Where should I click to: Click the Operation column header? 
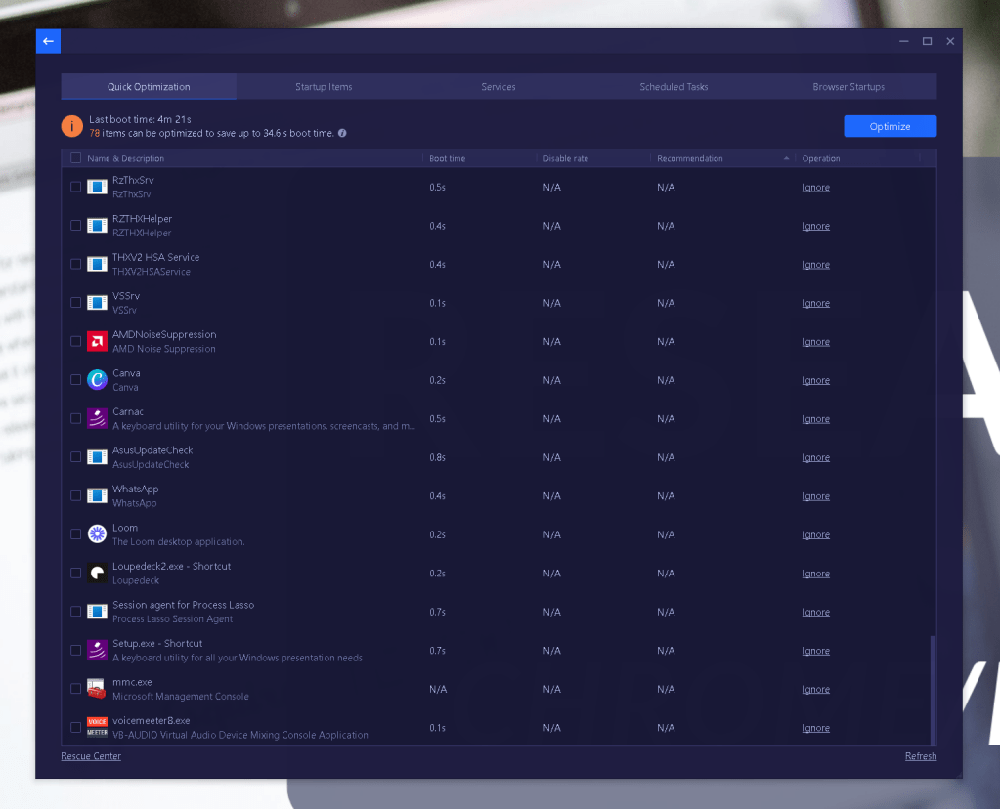click(x=821, y=158)
